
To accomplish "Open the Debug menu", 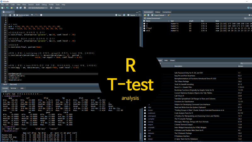I will point(44,5).
